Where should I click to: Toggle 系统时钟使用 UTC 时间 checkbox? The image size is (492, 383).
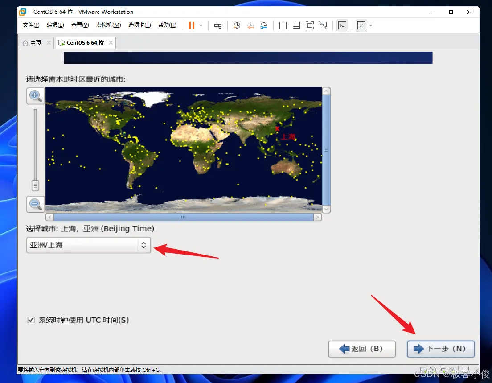[31, 320]
